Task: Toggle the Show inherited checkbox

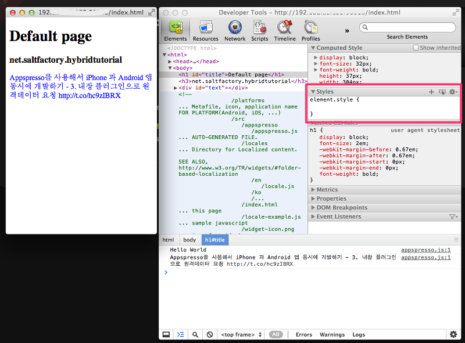Action: click(416, 48)
